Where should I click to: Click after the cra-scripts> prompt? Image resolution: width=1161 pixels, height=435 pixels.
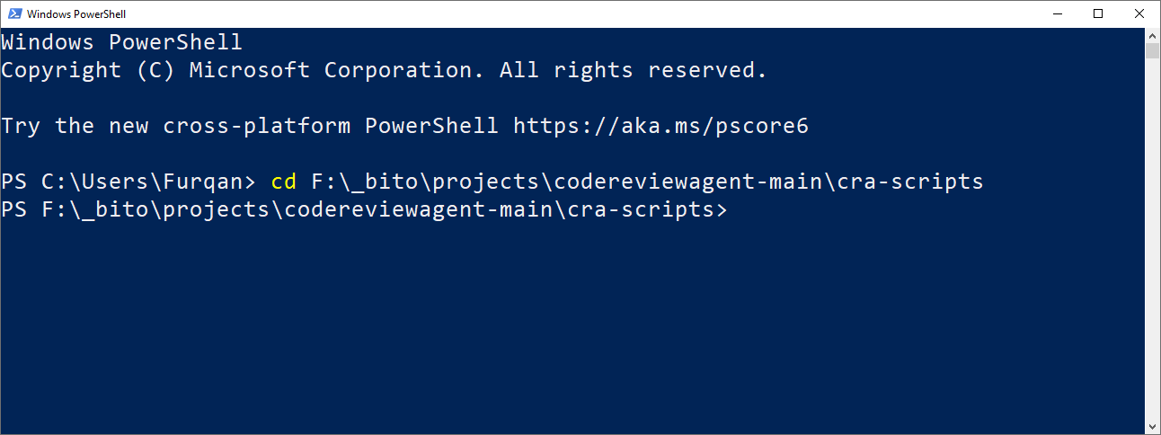point(734,210)
